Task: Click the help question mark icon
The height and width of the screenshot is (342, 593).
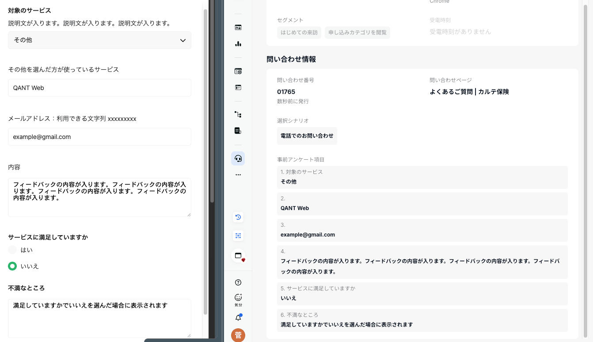Action: (238, 282)
